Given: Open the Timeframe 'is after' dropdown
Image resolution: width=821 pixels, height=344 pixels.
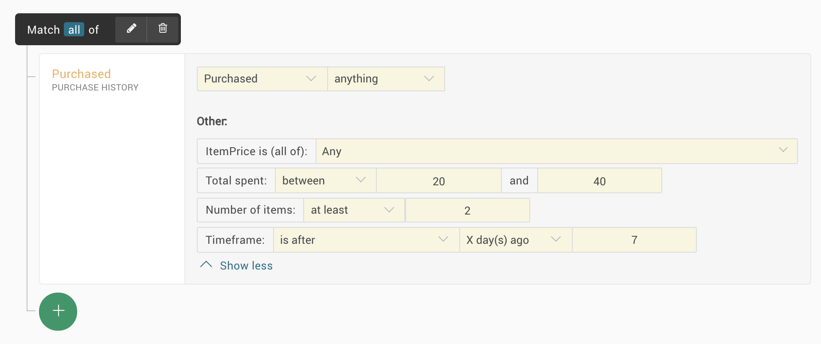Looking at the screenshot, I should 366,240.
